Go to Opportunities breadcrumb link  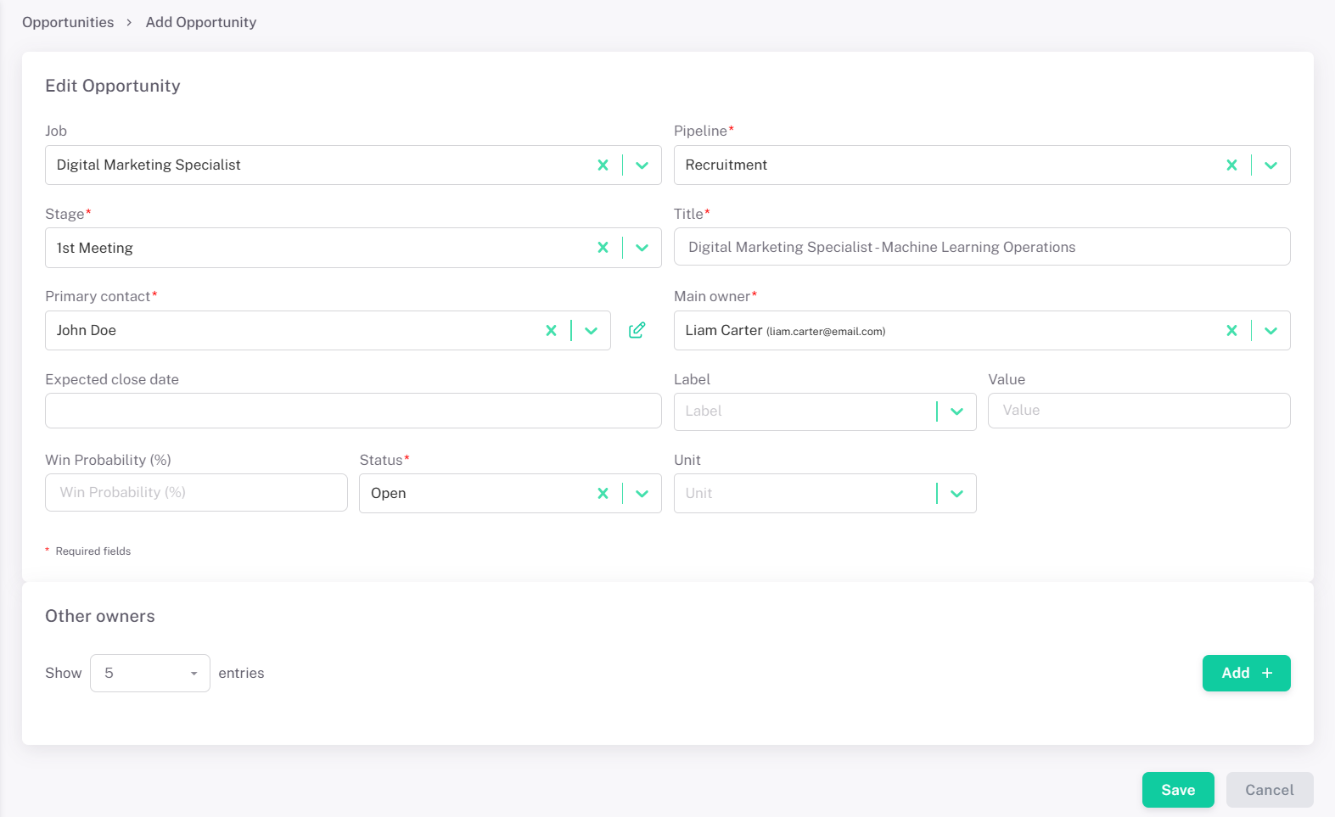[x=68, y=22]
